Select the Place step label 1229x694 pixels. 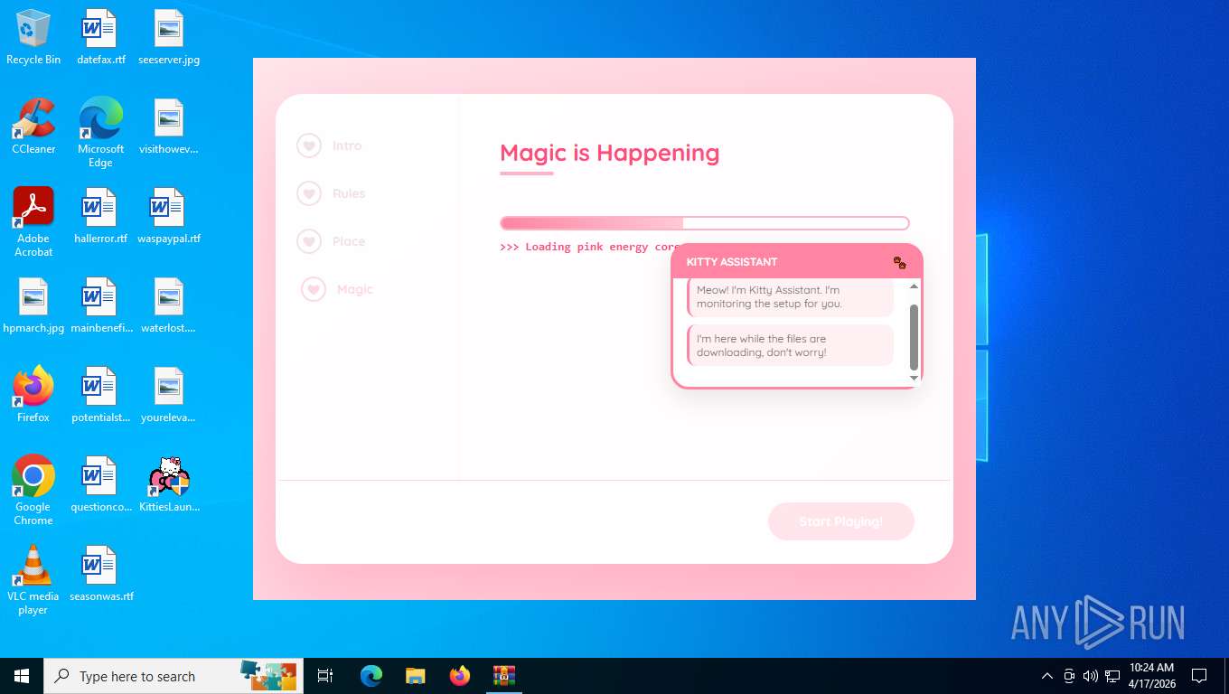tap(349, 241)
